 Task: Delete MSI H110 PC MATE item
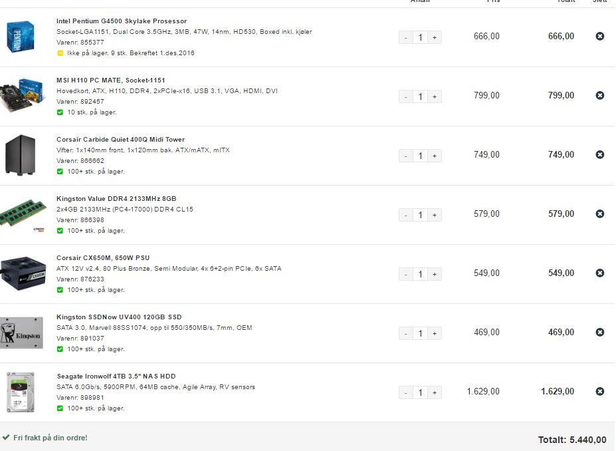coord(599,95)
